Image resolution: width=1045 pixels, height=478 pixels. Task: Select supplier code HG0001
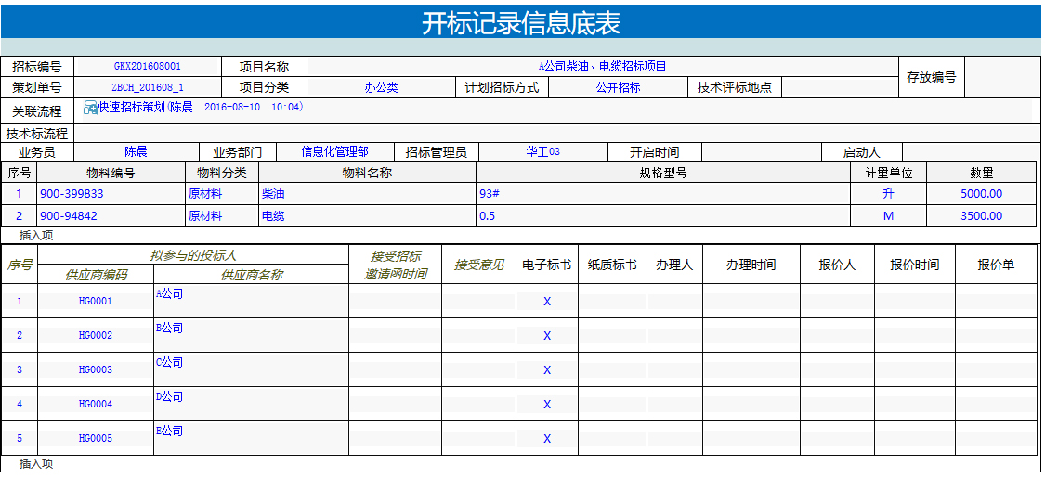coord(96,301)
